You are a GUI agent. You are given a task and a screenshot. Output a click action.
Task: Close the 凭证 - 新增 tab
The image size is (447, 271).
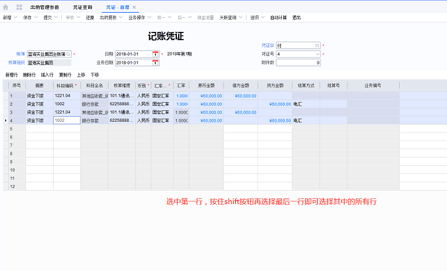tap(134, 7)
